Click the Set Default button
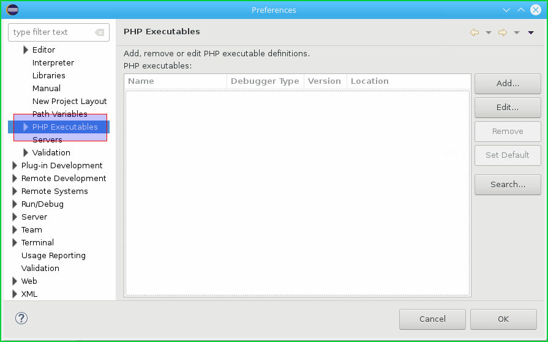The image size is (548, 342). coord(508,155)
